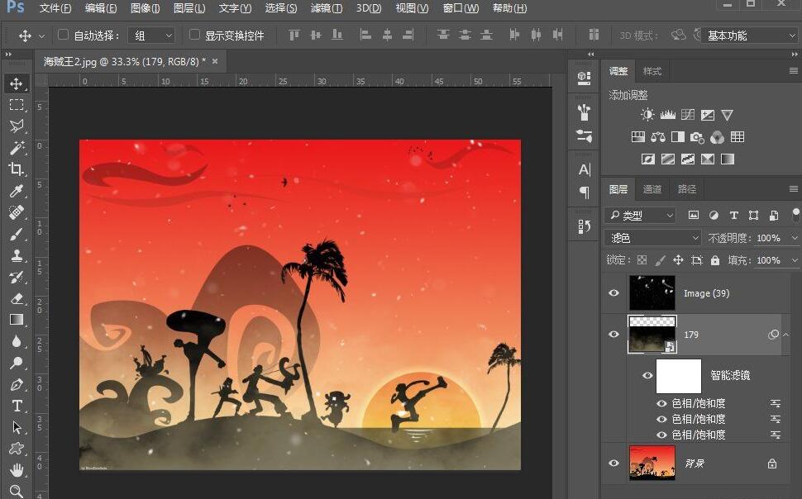Select the Brush tool
Image resolution: width=802 pixels, height=499 pixels.
tap(17, 234)
